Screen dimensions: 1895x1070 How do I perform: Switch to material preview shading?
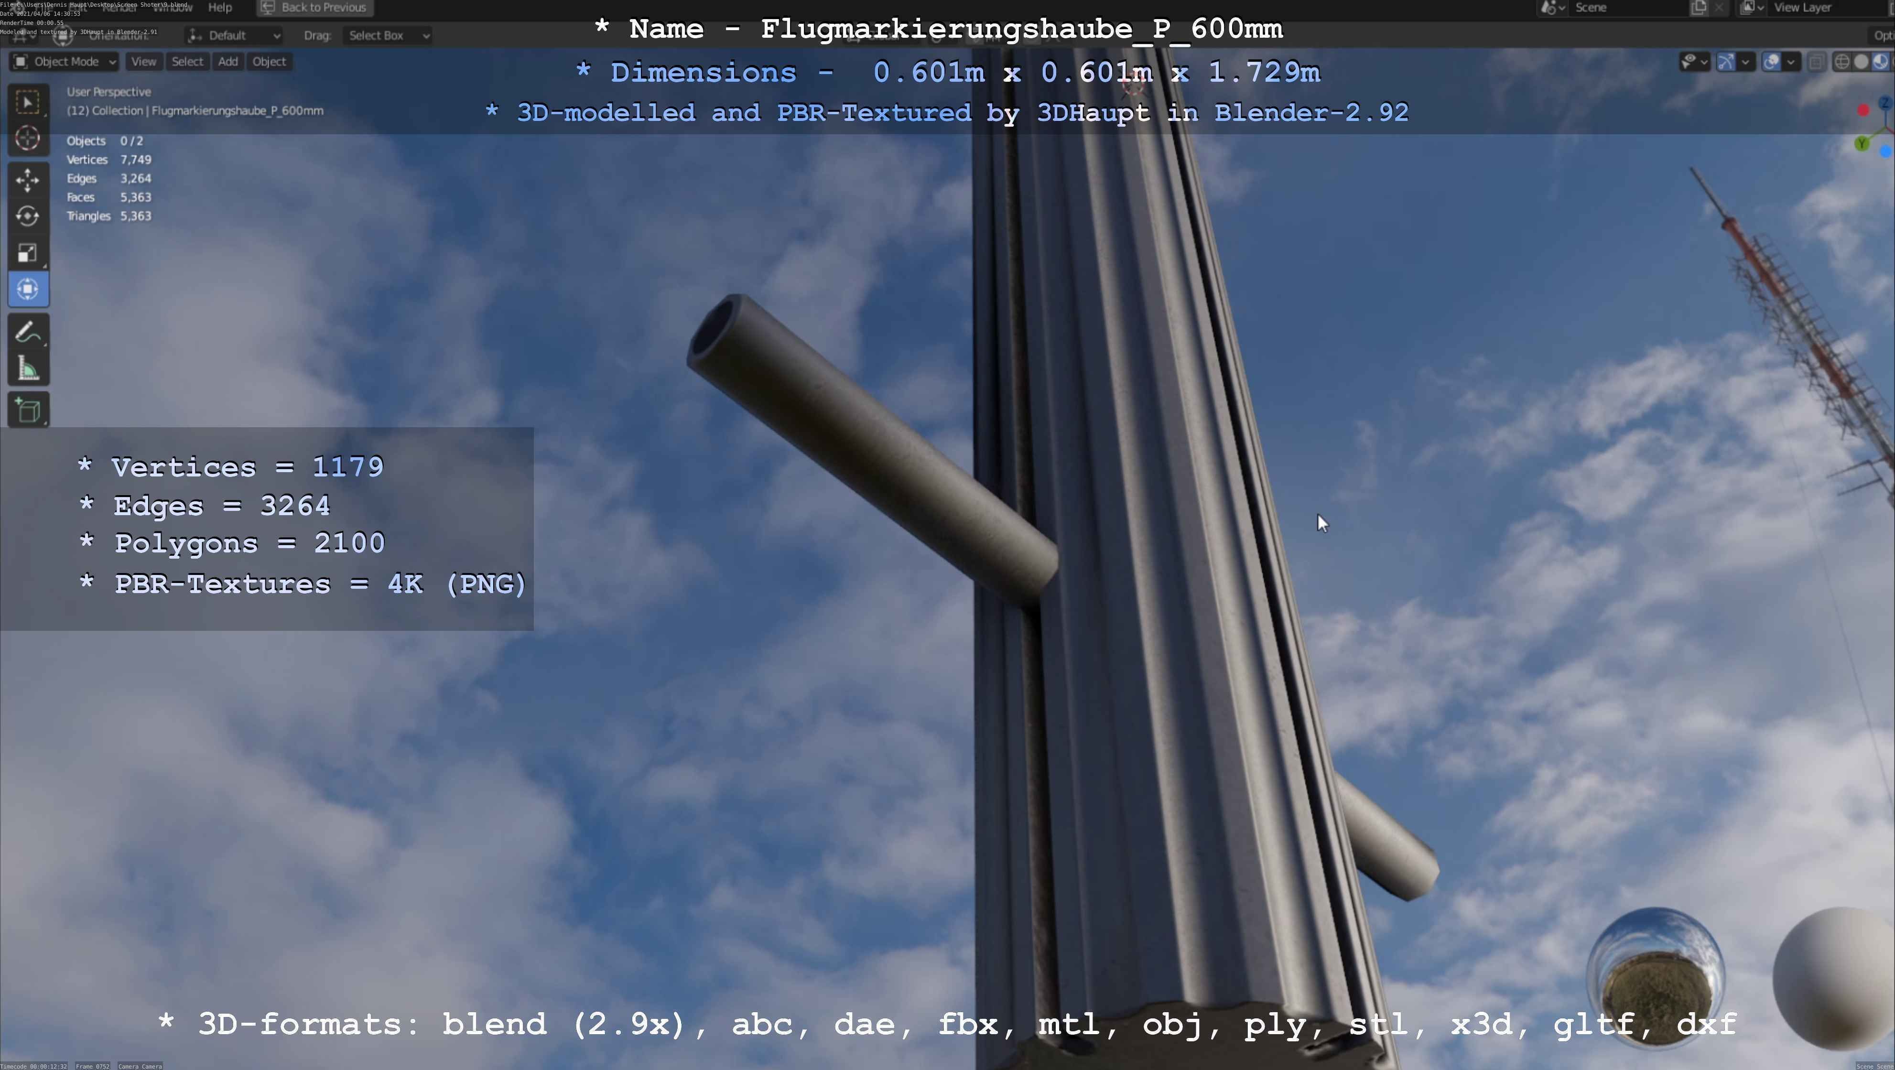[1880, 62]
